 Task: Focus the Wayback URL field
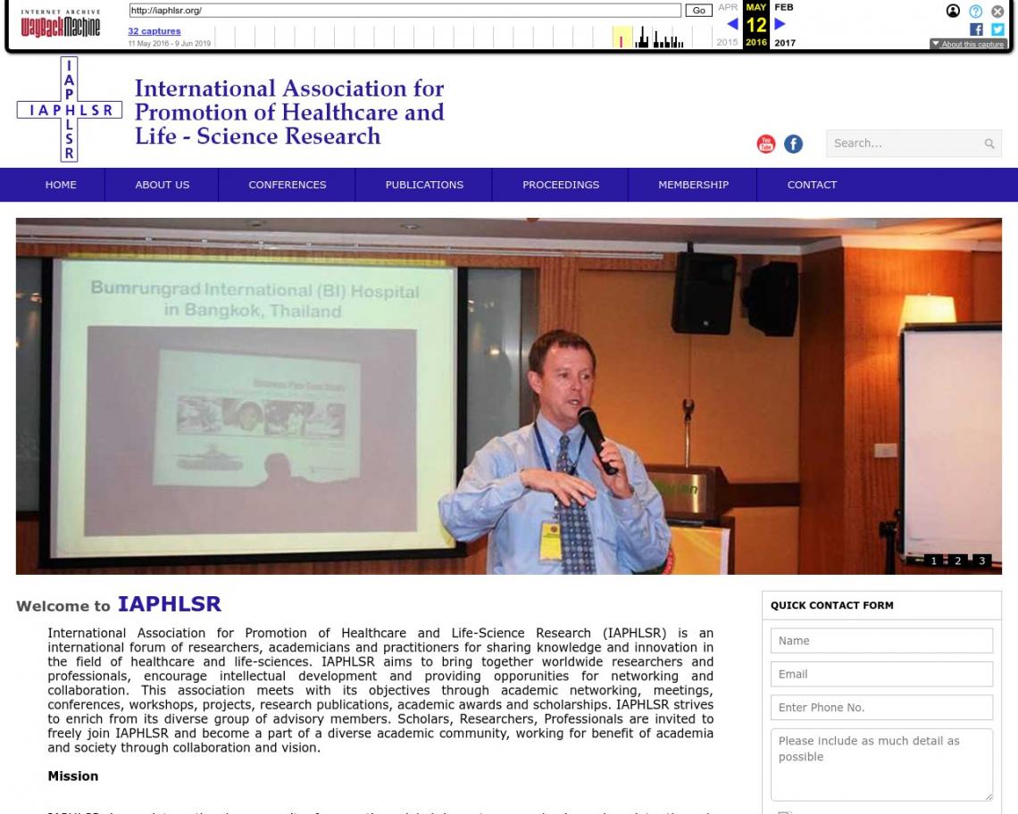[x=405, y=11]
